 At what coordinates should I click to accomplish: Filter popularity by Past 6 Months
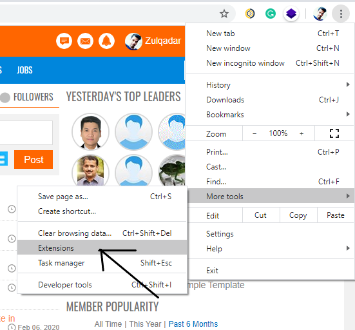pos(193,324)
